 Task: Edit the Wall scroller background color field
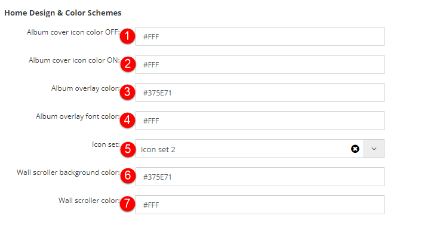point(260,177)
